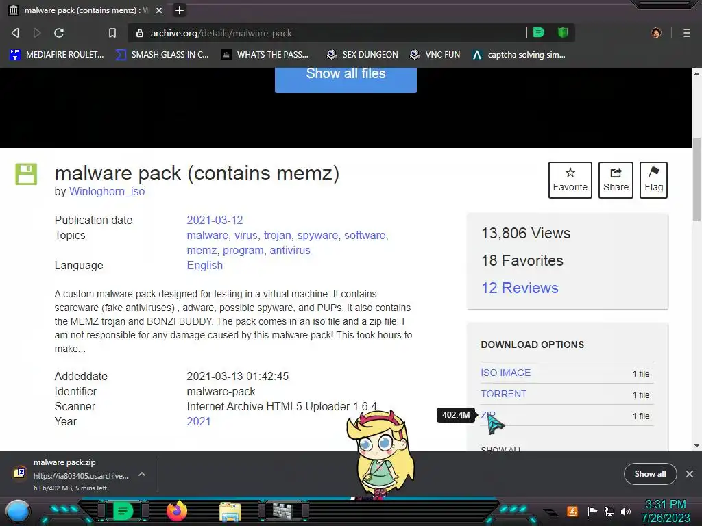Viewport: 702px width, 526px height.
Task: Open the program topic link
Action: tap(243, 251)
